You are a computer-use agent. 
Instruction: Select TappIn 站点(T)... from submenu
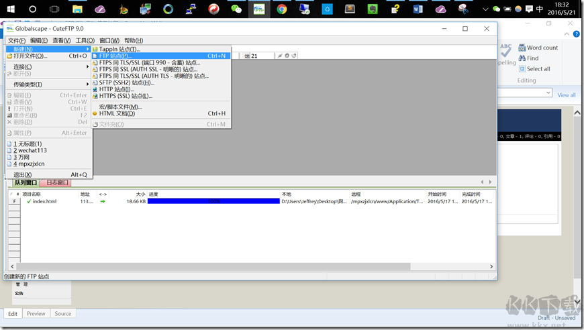click(161, 49)
